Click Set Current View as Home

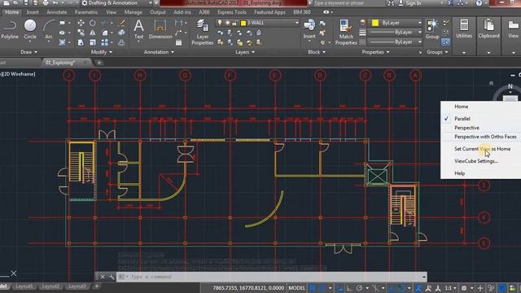(x=482, y=149)
